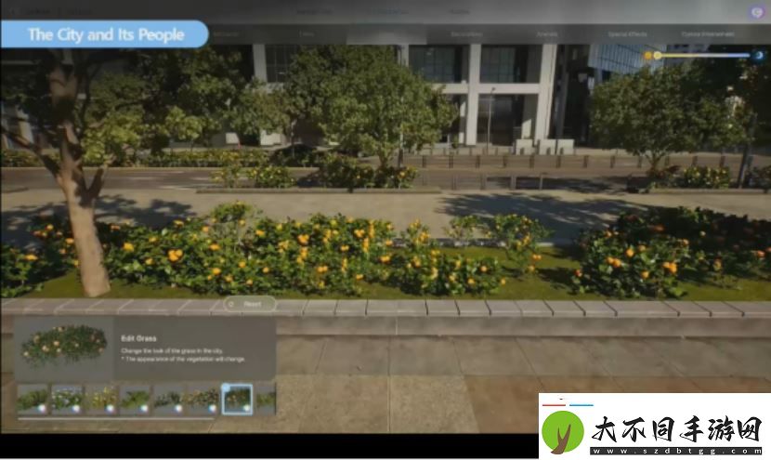Viewport: 771px width, 460px height.
Task: Switch to the Trees tab
Action: [x=307, y=34]
